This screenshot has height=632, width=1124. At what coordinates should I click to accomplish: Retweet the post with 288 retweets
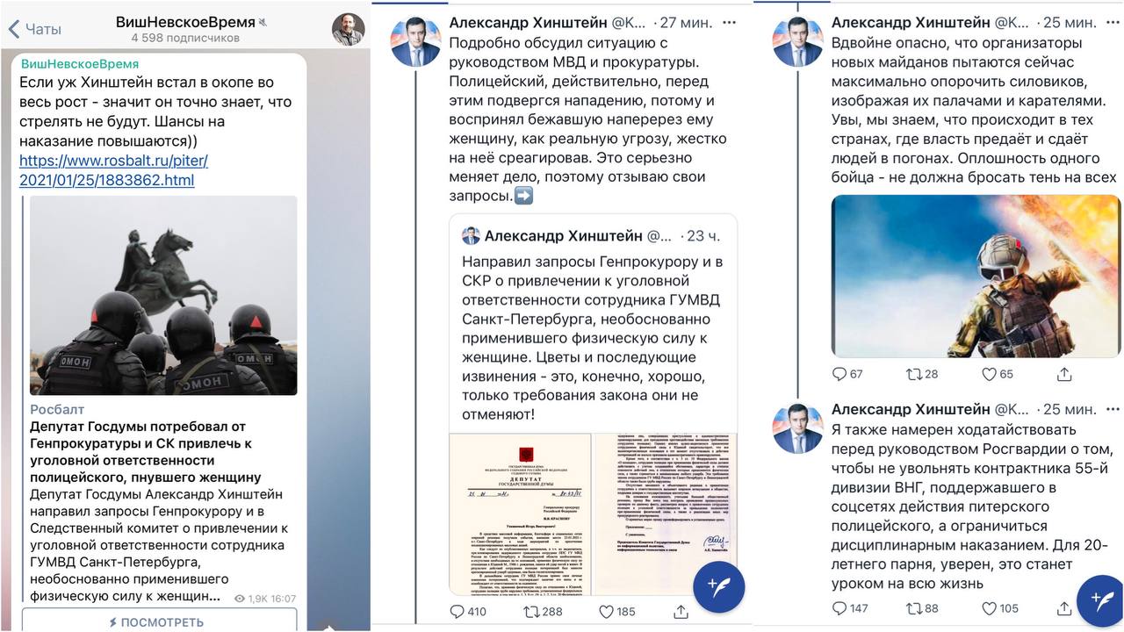pyautogui.click(x=543, y=611)
